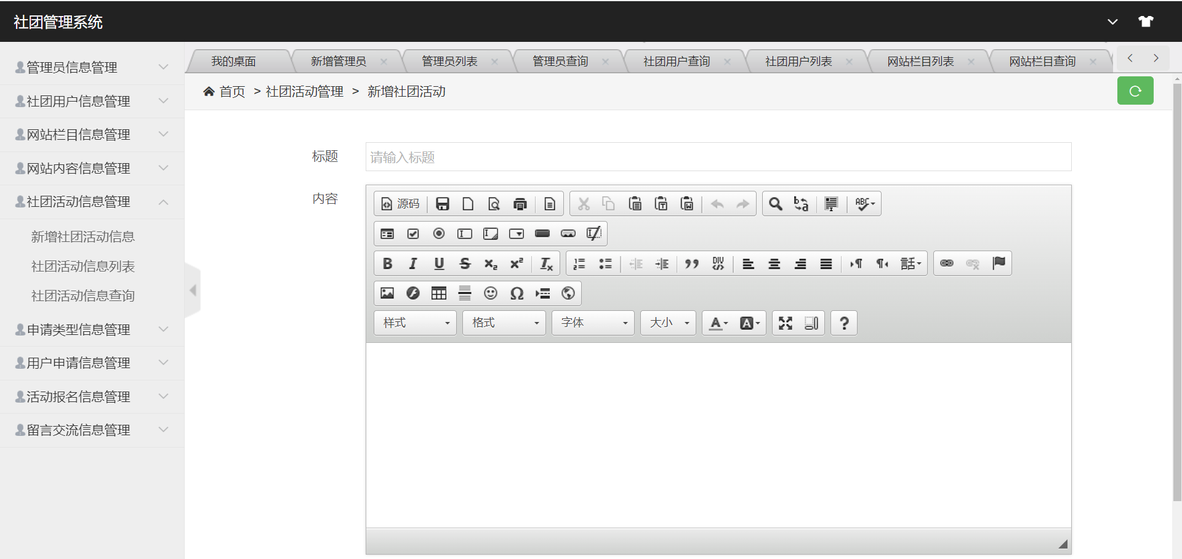The width and height of the screenshot is (1182, 559).
Task: Open the 格式 format dropdown
Action: tap(504, 323)
